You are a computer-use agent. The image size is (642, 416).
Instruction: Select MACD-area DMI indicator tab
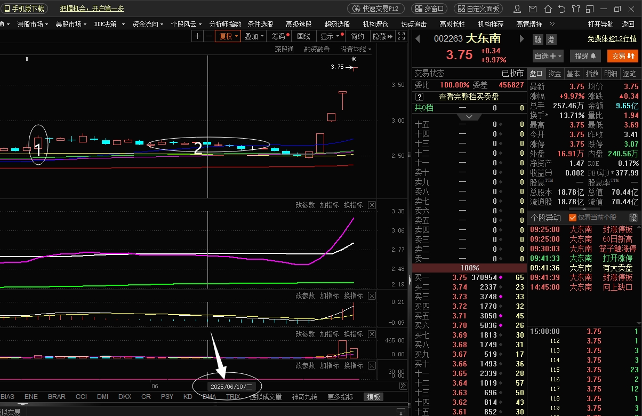click(102, 397)
